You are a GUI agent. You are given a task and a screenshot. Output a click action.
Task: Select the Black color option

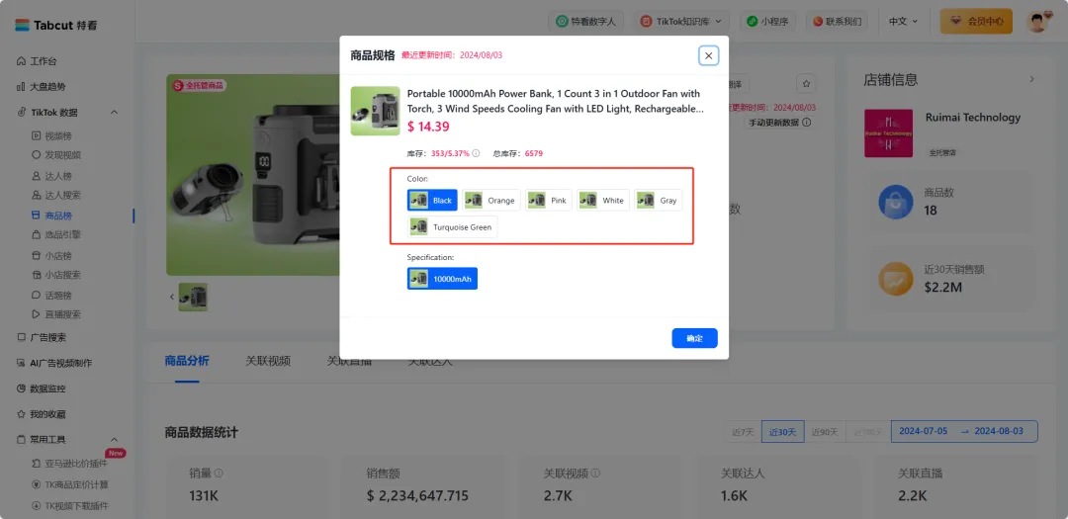pos(432,201)
